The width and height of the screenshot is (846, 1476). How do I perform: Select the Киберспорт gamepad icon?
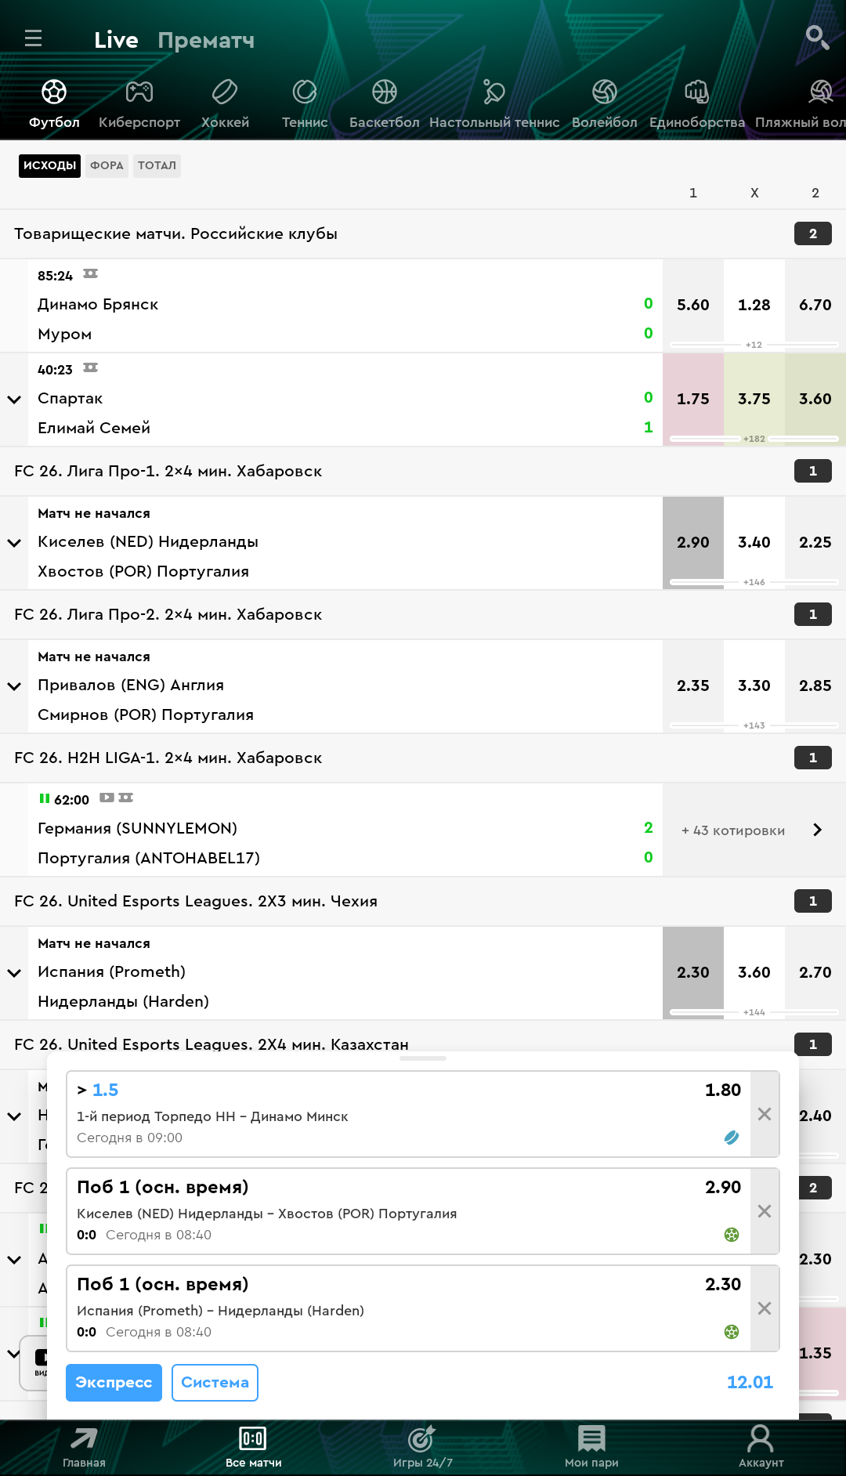point(139,92)
